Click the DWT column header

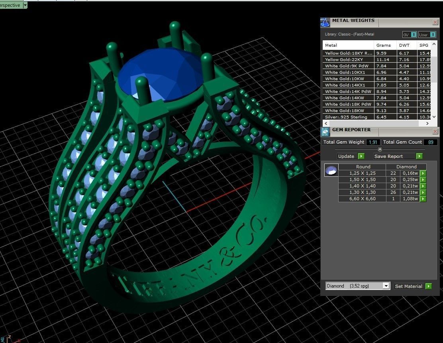pyautogui.click(x=407, y=45)
